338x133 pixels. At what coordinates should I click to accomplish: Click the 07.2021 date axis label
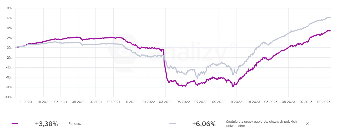[x=96, y=101]
